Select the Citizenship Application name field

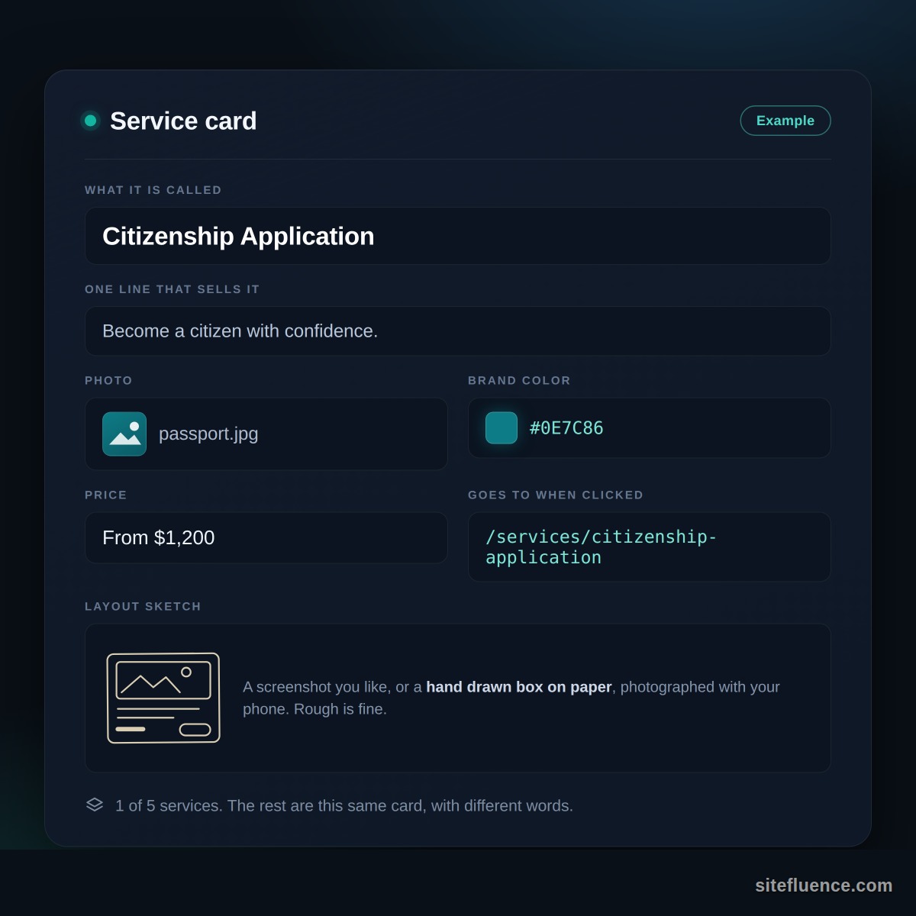[458, 236]
